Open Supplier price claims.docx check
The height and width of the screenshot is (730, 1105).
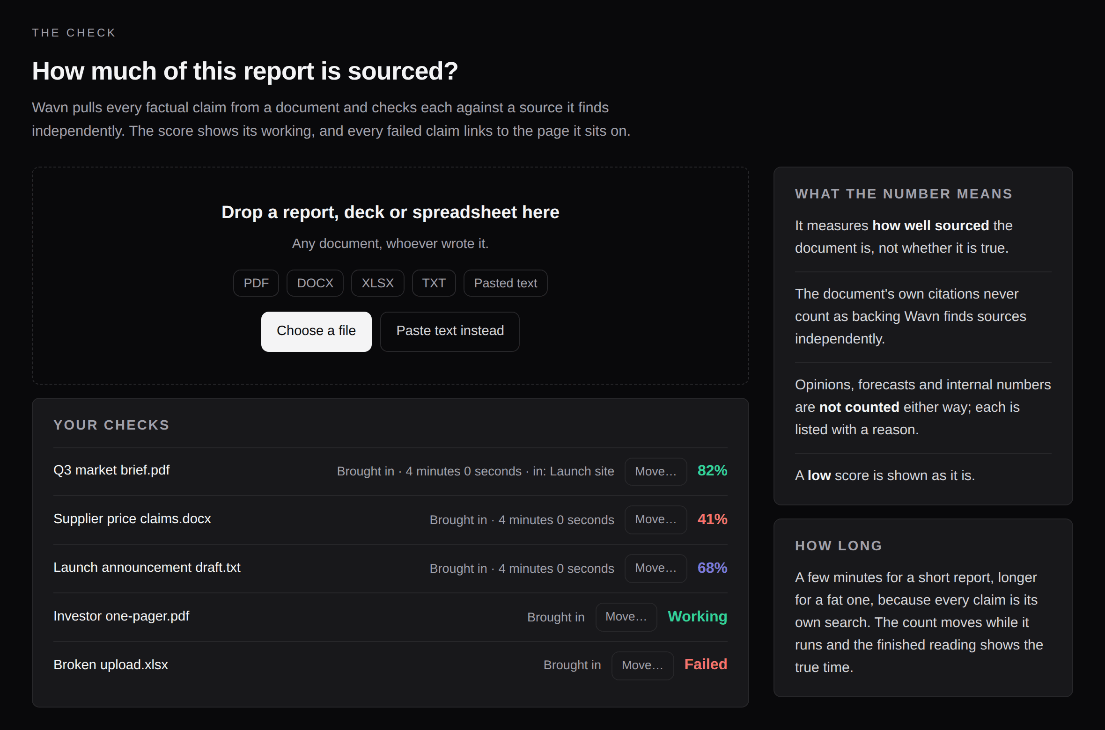(x=132, y=518)
